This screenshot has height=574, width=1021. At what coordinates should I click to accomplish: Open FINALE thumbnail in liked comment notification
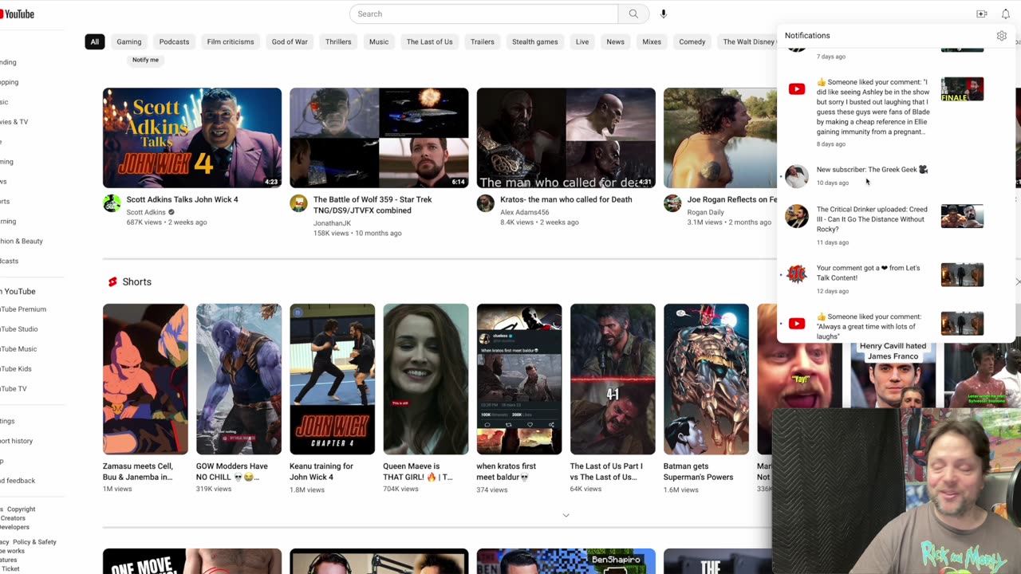pyautogui.click(x=962, y=89)
